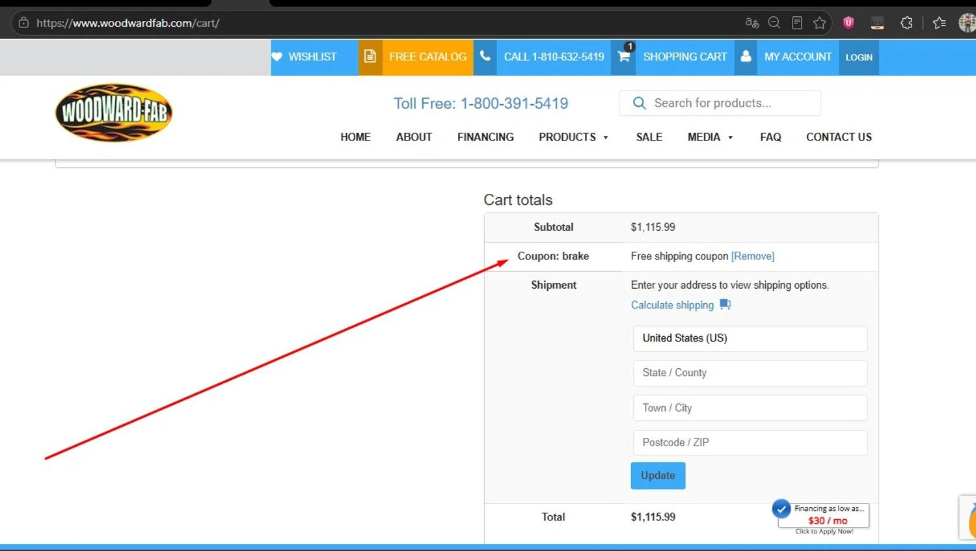976x551 pixels.
Task: Open the About menu item
Action: (x=414, y=137)
